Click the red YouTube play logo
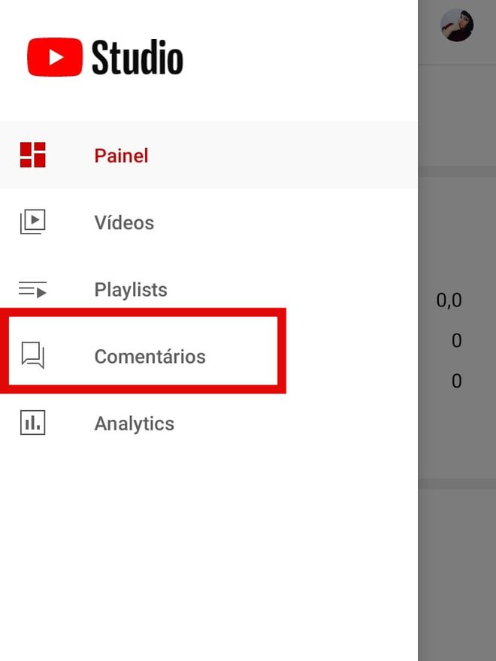 (55, 57)
